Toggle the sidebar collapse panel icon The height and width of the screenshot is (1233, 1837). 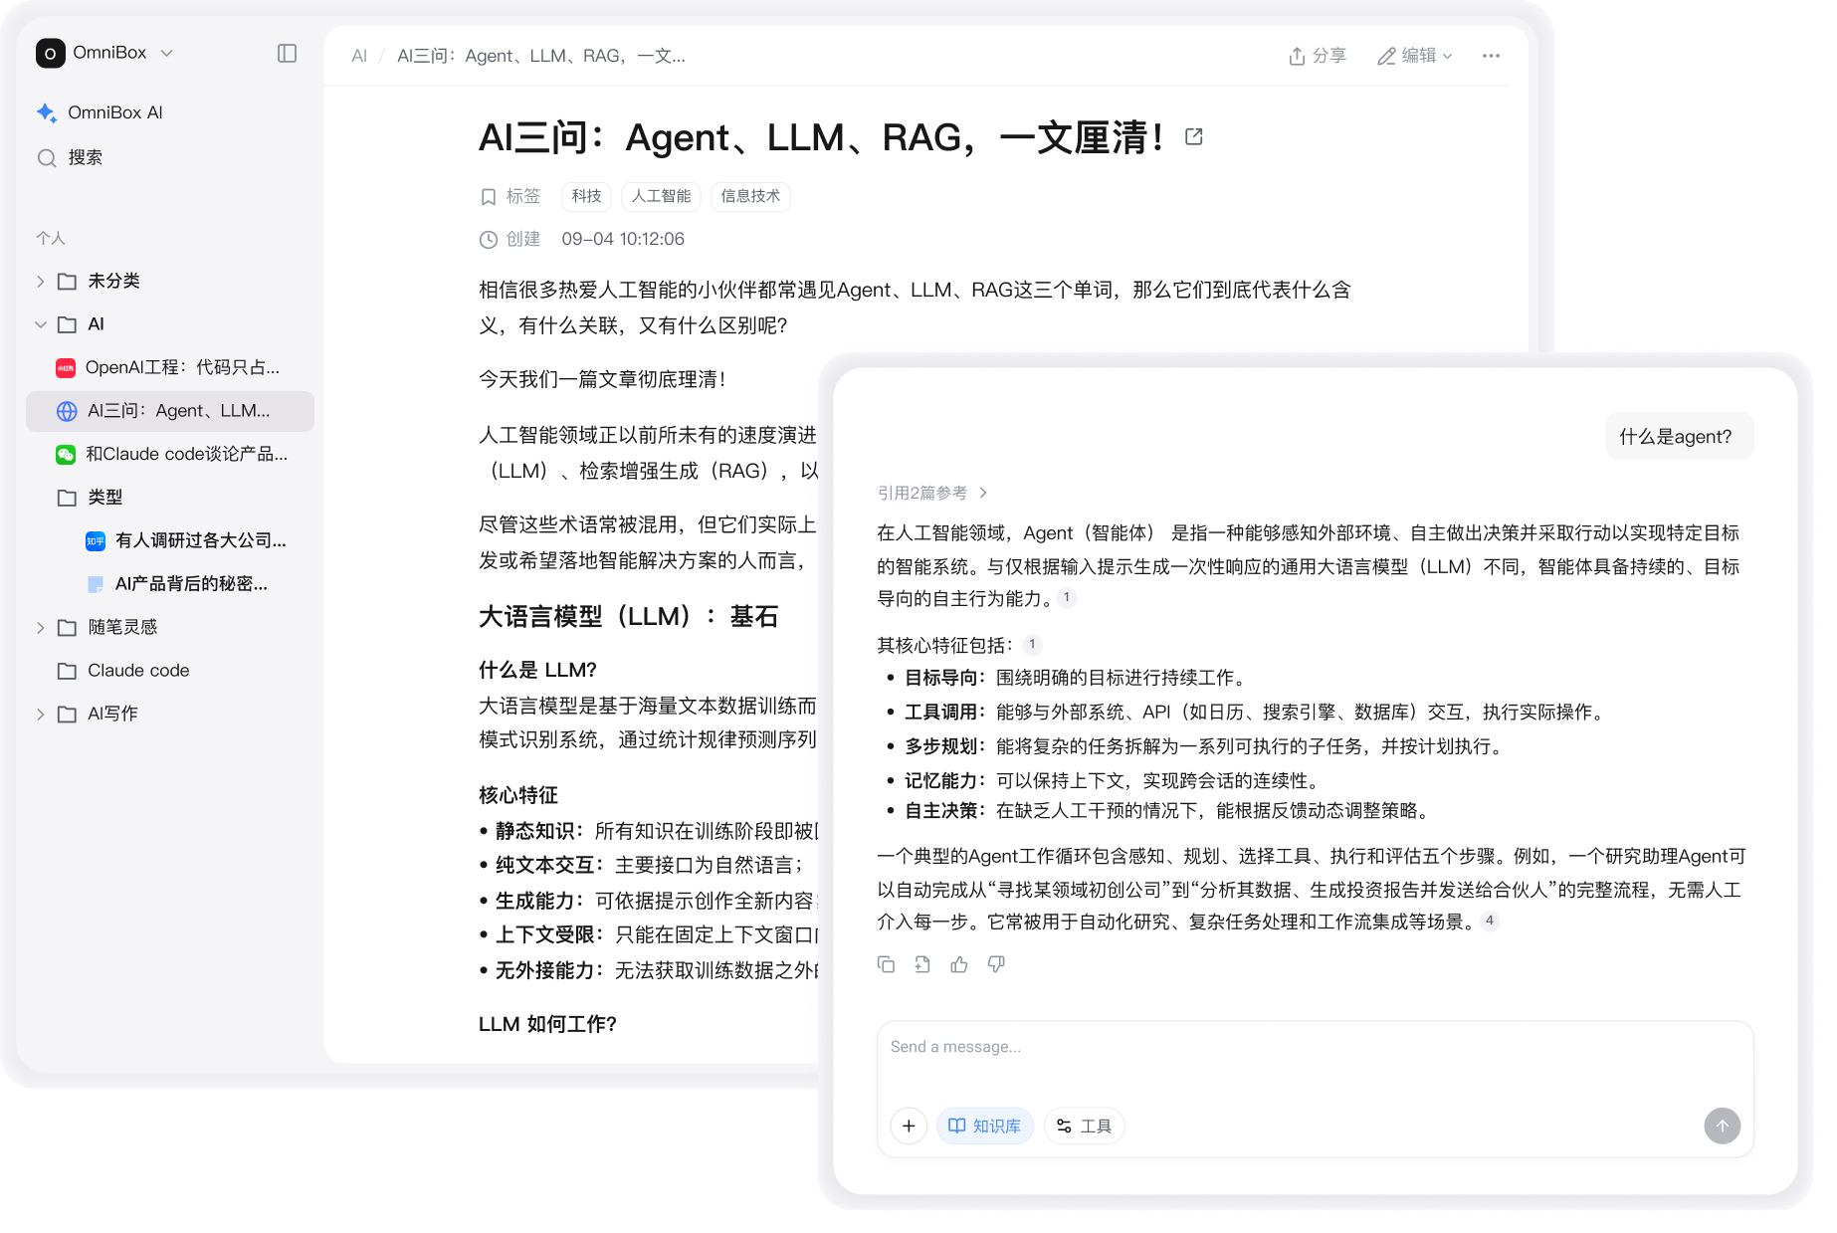(x=287, y=54)
